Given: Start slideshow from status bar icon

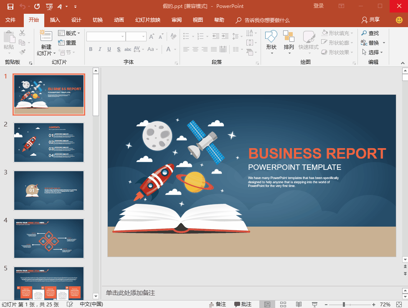Looking at the screenshot, I should pos(314,304).
